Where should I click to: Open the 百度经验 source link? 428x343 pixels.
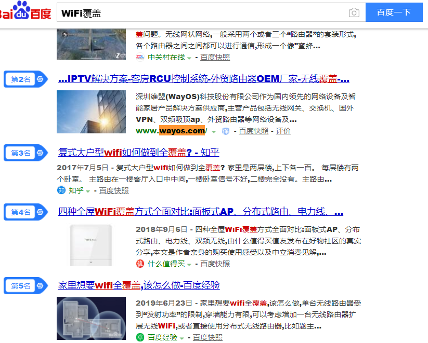(162, 337)
